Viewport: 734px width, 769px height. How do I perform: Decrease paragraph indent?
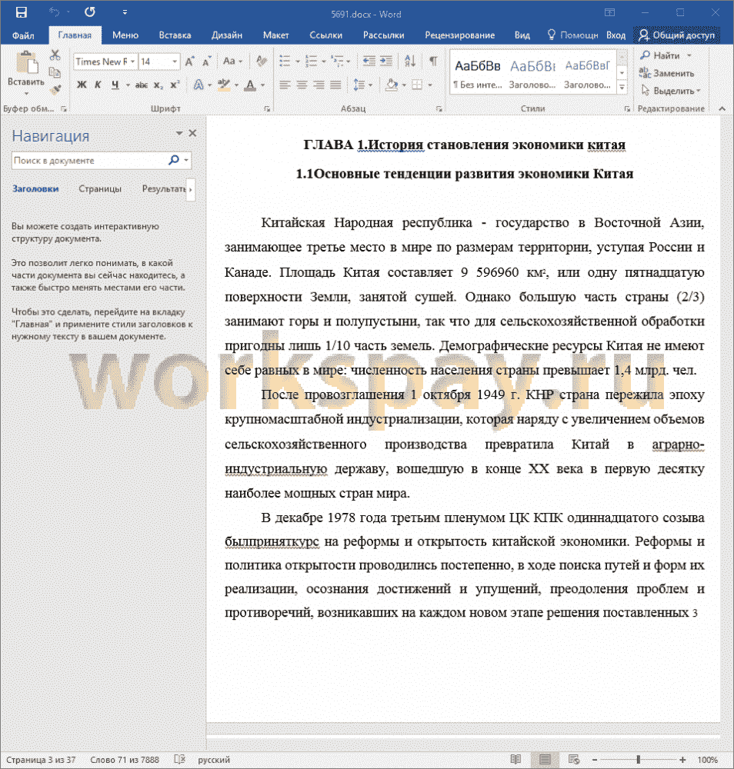369,62
